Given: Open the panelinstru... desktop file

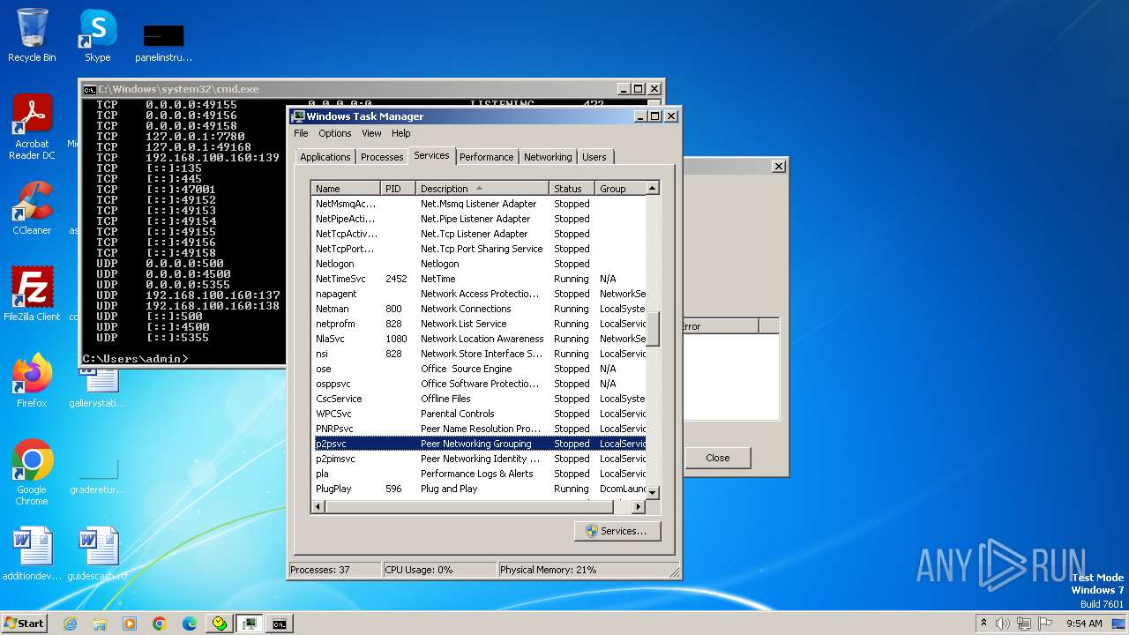Looking at the screenshot, I should tap(163, 43).
